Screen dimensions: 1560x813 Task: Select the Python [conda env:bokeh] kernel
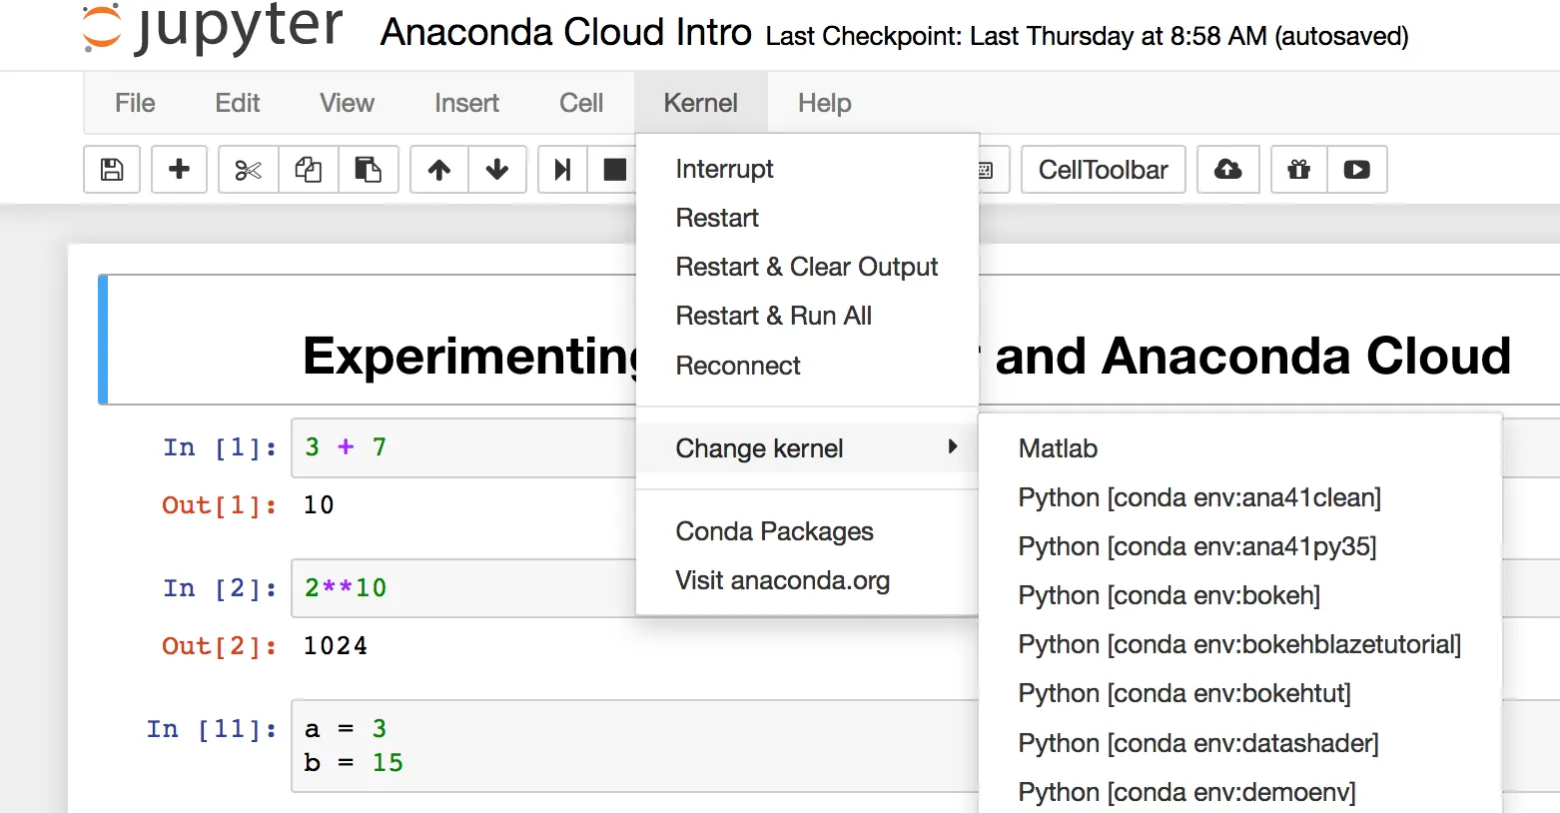pyautogui.click(x=1169, y=595)
